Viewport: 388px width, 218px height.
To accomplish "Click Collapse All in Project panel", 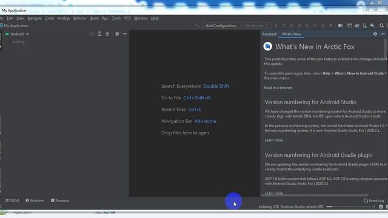I will [x=107, y=34].
